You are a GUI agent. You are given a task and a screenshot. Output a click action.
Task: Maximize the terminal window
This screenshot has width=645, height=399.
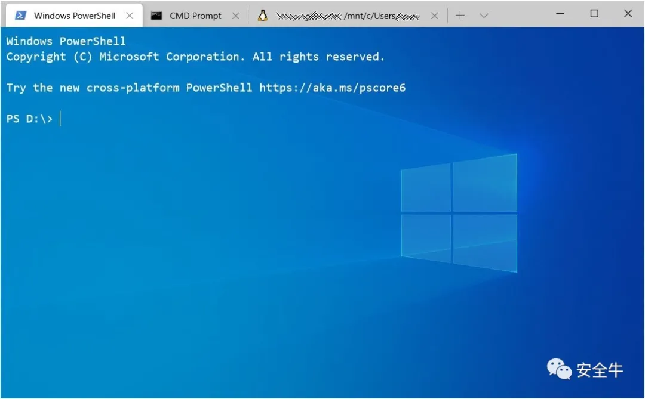point(594,14)
